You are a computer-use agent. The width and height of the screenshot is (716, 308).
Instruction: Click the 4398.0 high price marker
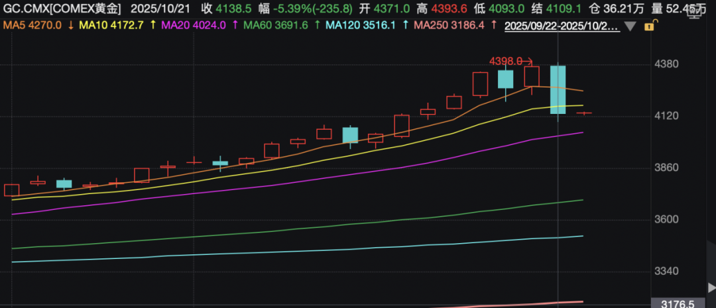(x=505, y=61)
